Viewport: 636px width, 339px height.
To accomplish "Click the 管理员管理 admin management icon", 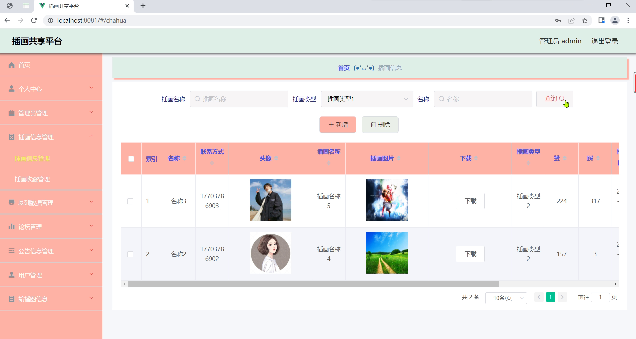I will 11,113.
